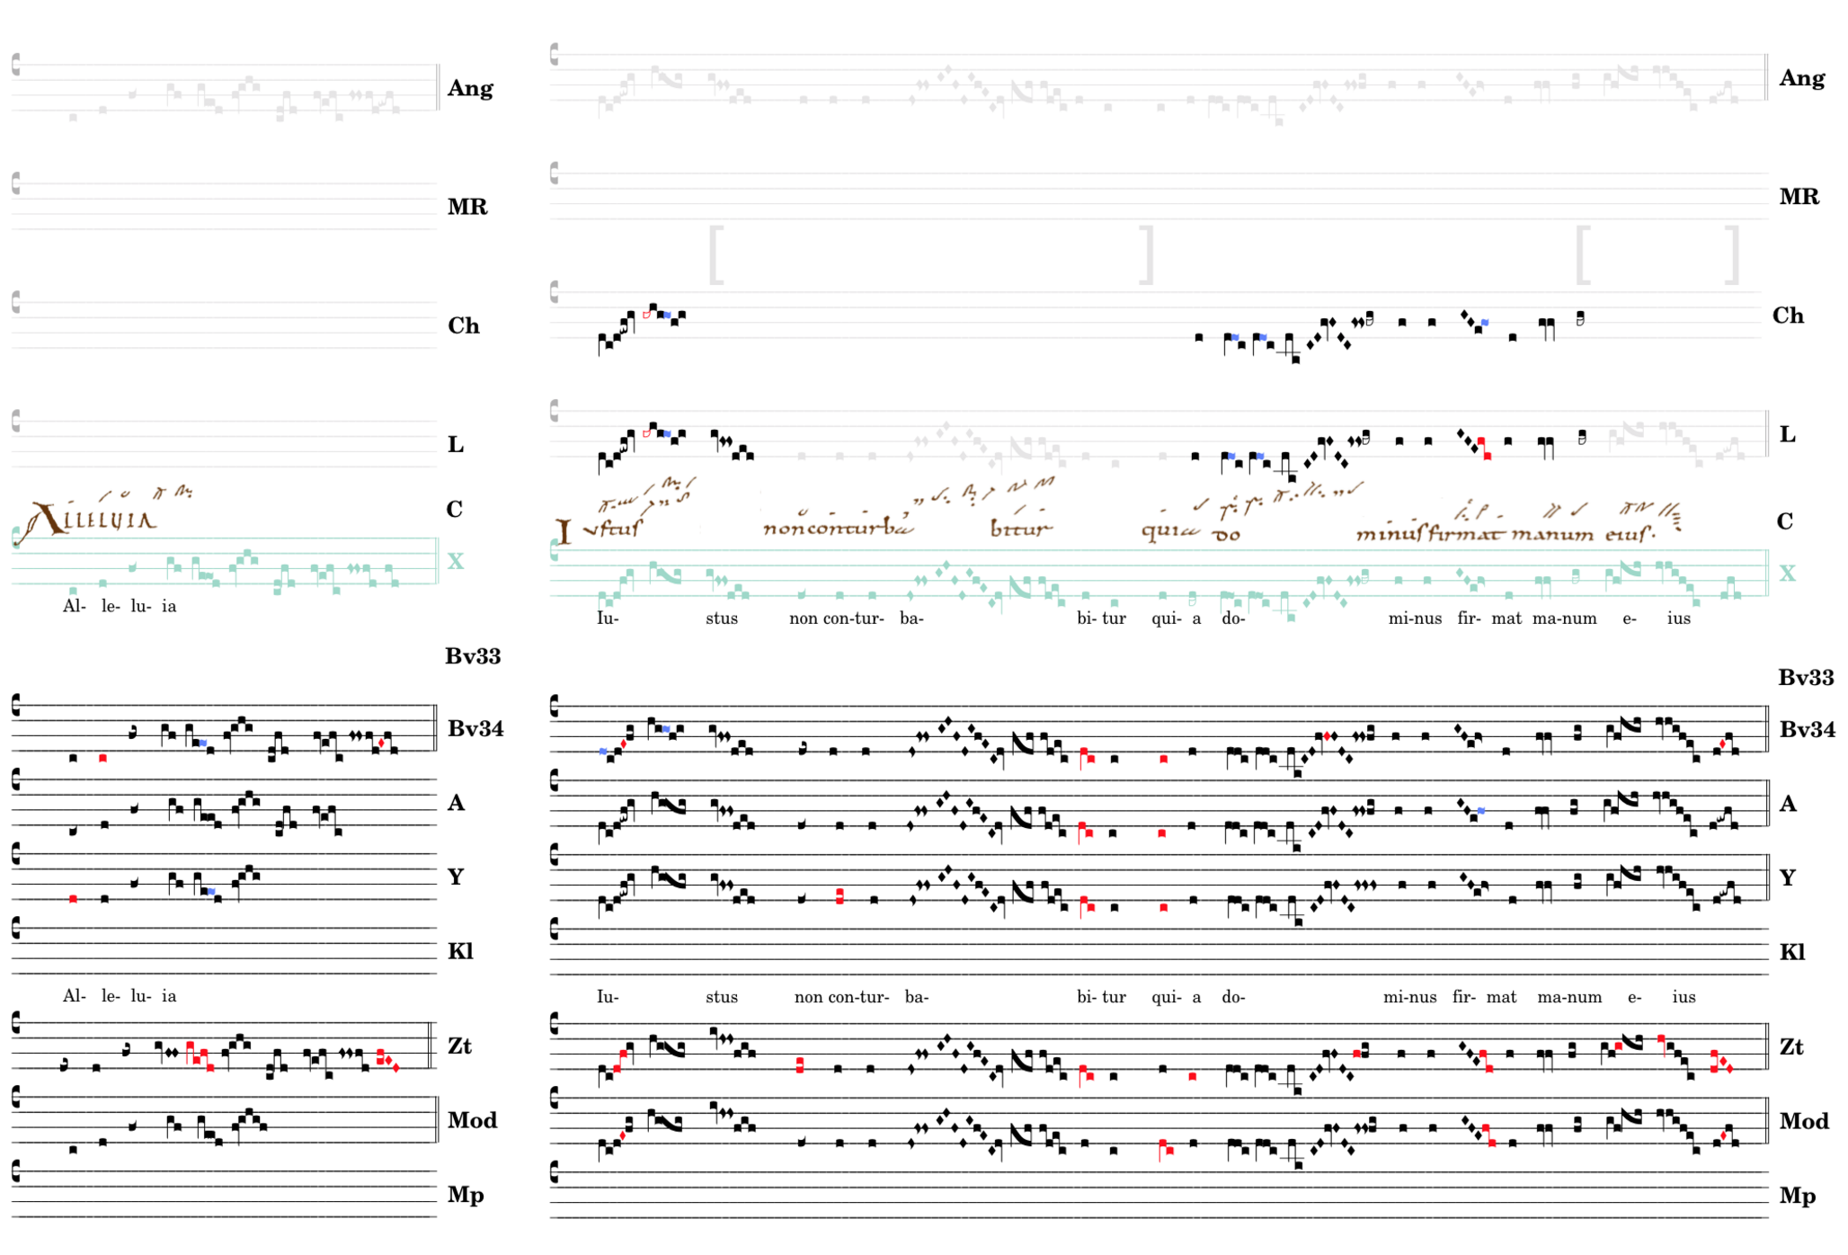Image resolution: width=1848 pixels, height=1255 pixels.
Task: Click the 'Al-' syllable below the Kl Alleluia staff
Action: [x=74, y=996]
